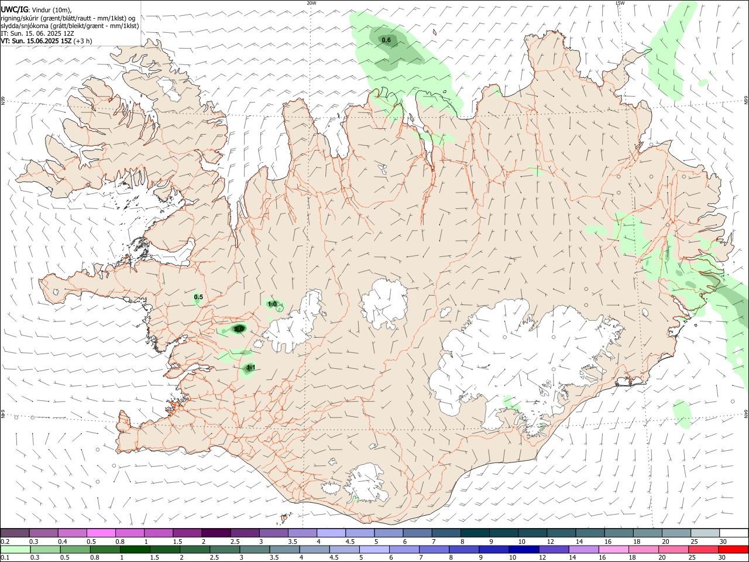749x562 pixels.
Task: Pick the medium green 0.5–0.8 rain scale swatch
Action: coord(75,549)
